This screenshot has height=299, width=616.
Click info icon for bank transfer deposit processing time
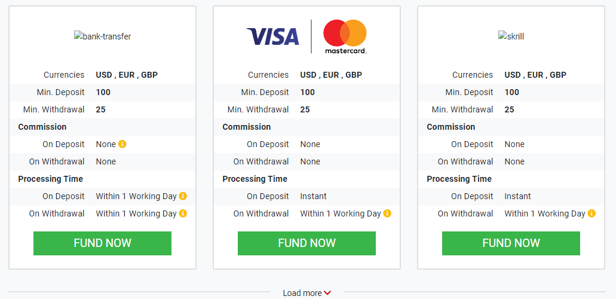pos(183,196)
